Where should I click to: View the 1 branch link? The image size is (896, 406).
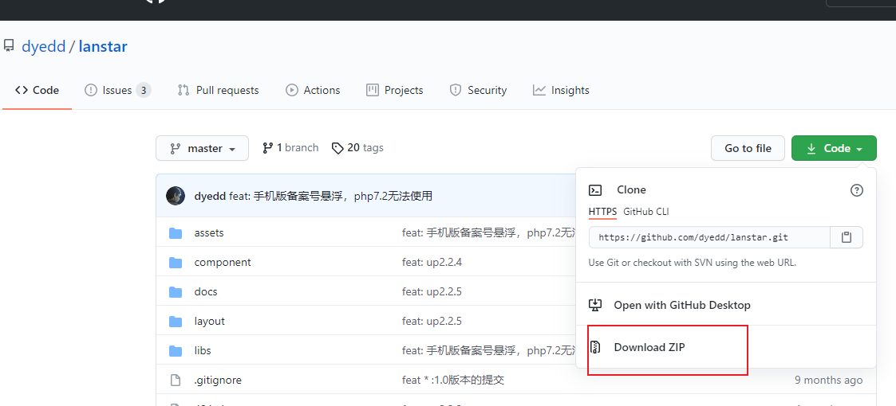pyautogui.click(x=290, y=148)
